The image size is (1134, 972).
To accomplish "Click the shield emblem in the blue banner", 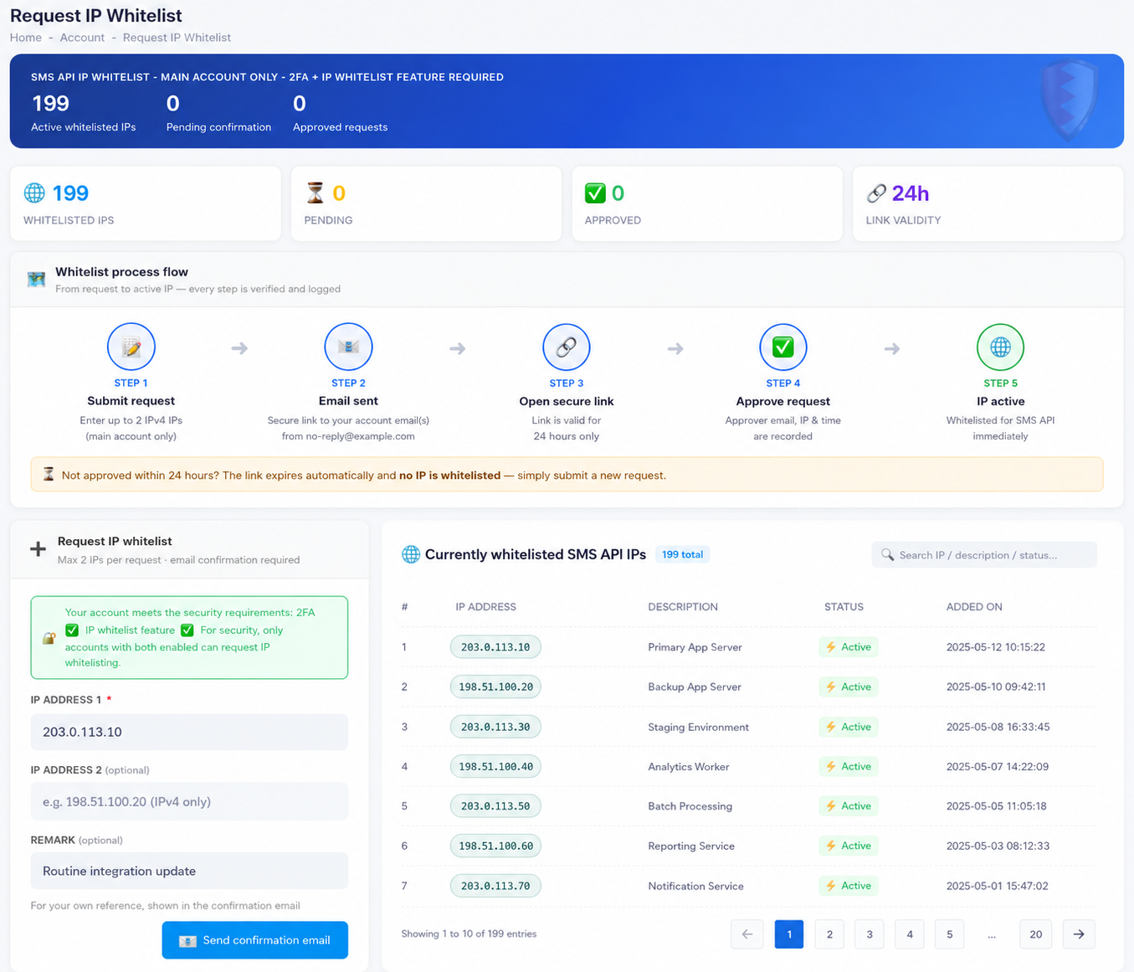I will point(1069,100).
